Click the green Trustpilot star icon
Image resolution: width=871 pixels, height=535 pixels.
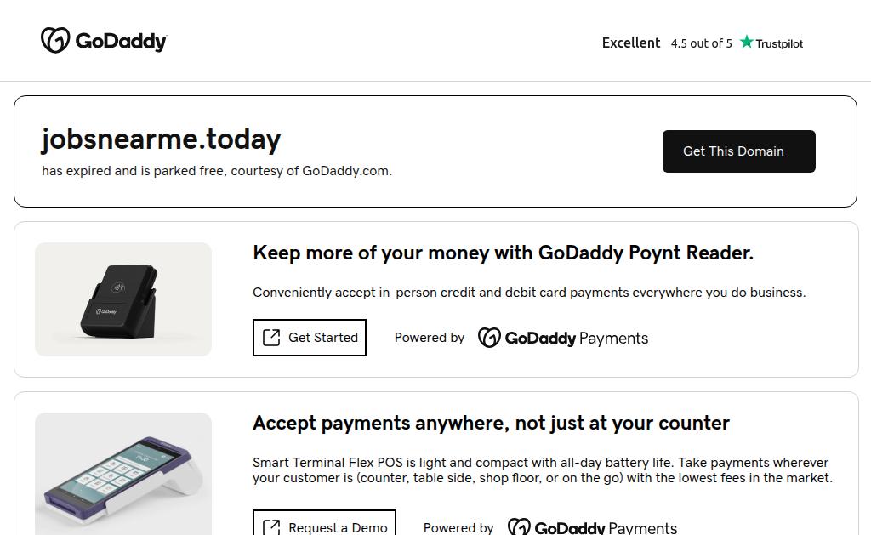(747, 43)
